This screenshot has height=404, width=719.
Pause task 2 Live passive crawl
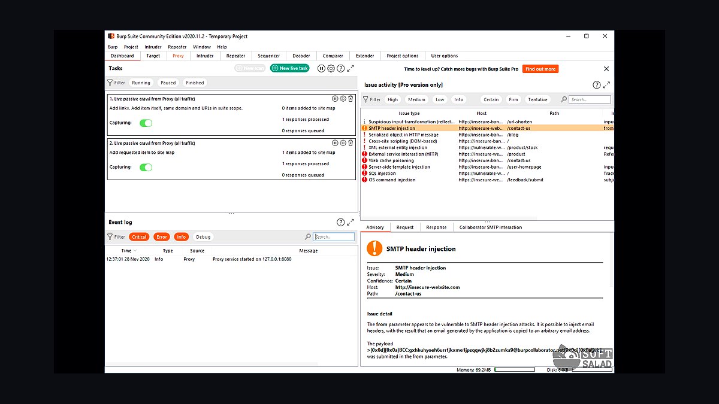pos(335,143)
